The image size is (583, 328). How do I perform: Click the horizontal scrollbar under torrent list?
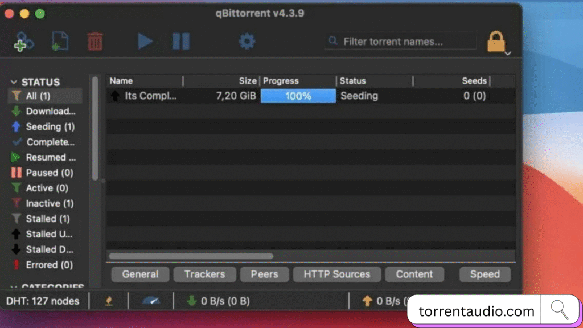point(191,256)
